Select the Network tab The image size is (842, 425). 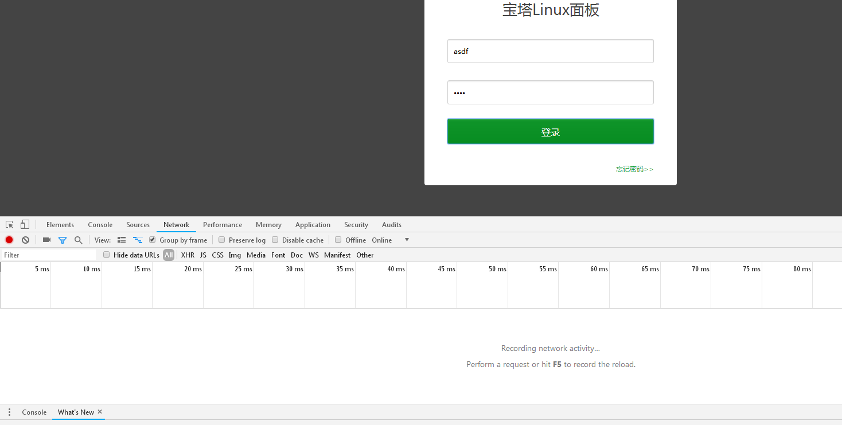coord(176,225)
